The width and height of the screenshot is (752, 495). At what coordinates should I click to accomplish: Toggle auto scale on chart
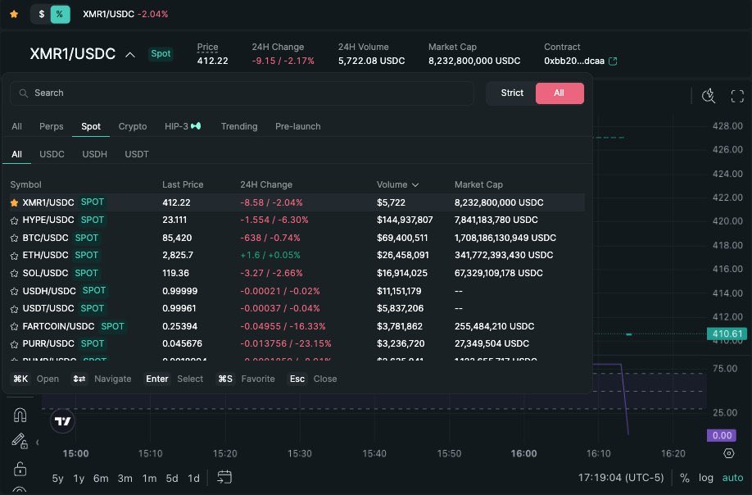(x=733, y=478)
